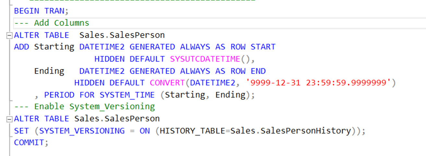
Task: Click the 'Starting' column name after ADD
Action: coord(54,47)
